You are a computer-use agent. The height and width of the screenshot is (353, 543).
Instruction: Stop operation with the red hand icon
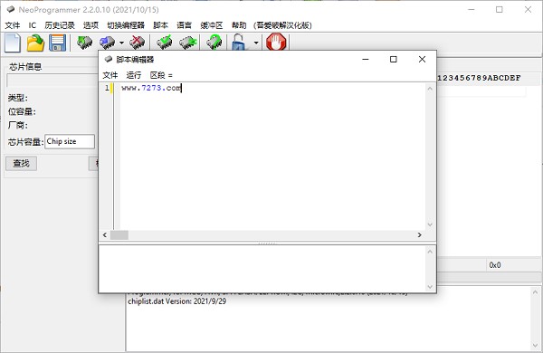(276, 43)
